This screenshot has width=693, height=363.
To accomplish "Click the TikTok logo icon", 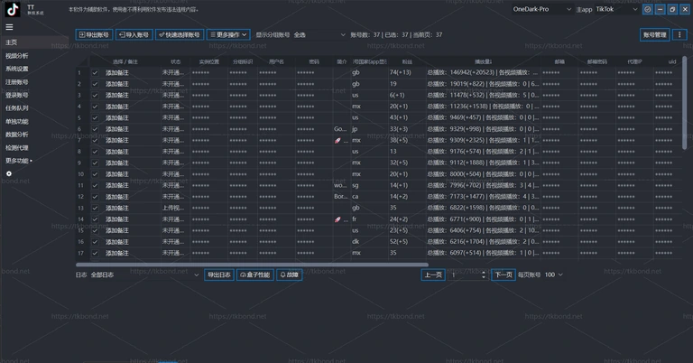I will [13, 9].
